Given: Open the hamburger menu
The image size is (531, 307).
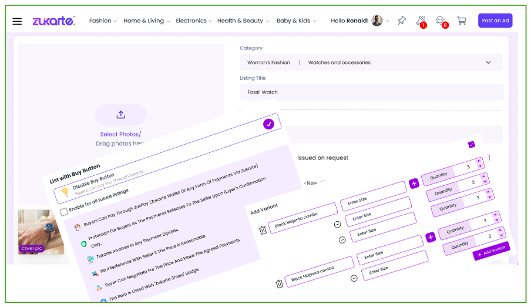Looking at the screenshot, I should [x=17, y=21].
